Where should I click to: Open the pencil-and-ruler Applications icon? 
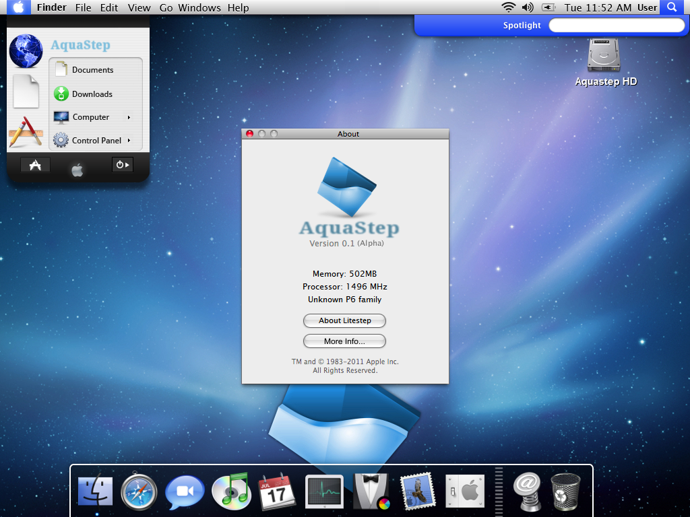coord(26,131)
